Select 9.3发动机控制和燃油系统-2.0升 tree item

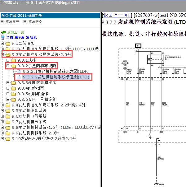(41, 54)
